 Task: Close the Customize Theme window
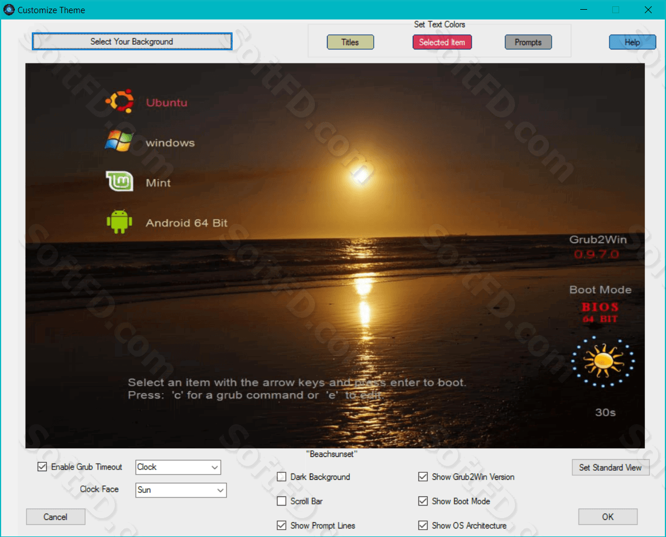pyautogui.click(x=648, y=10)
